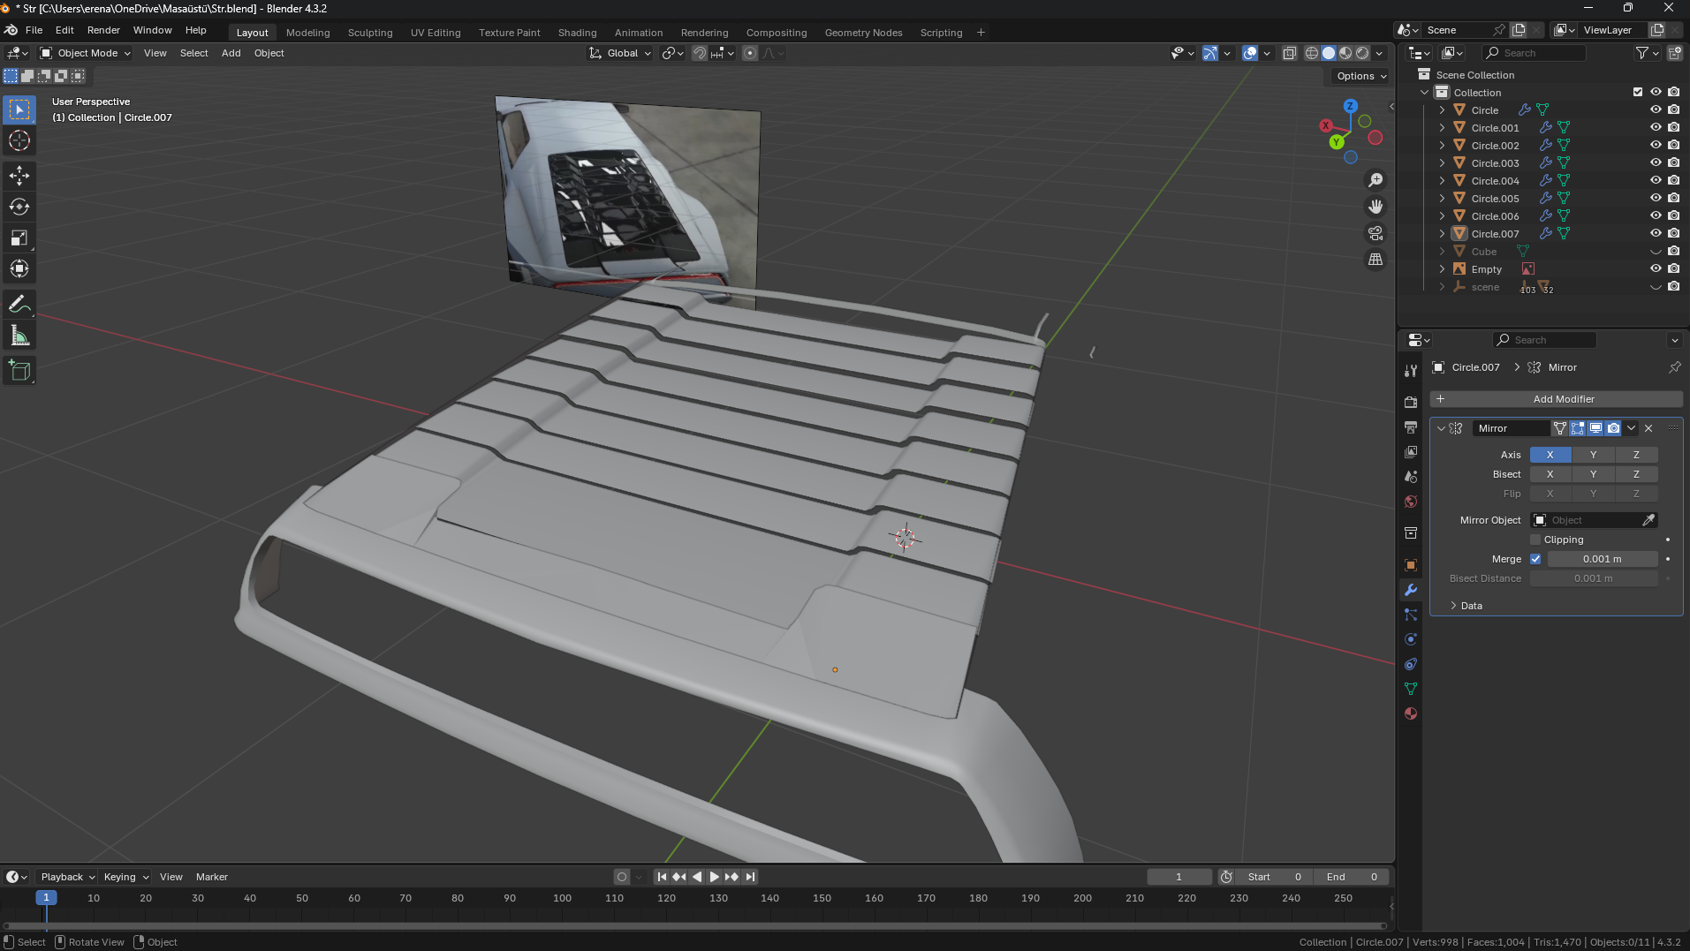Click the current frame number field
1690x951 pixels.
point(1178,877)
